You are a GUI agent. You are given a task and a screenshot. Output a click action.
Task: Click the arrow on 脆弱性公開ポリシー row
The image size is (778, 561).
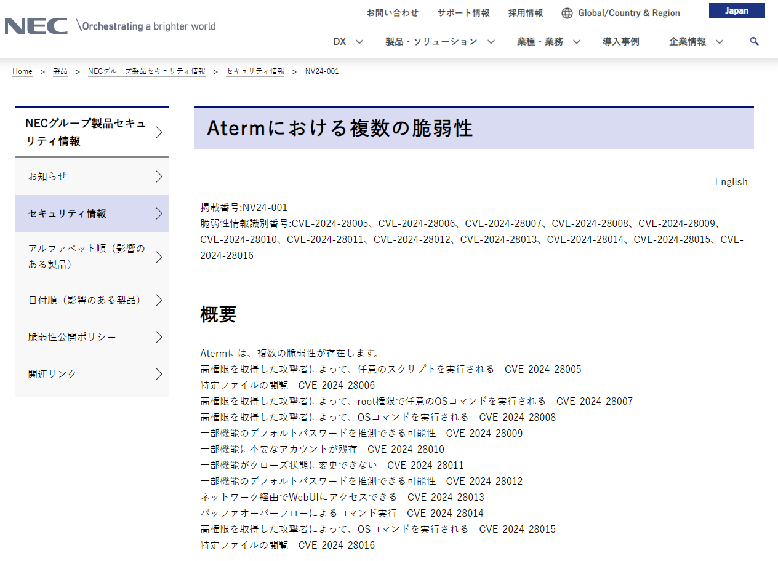click(x=159, y=337)
